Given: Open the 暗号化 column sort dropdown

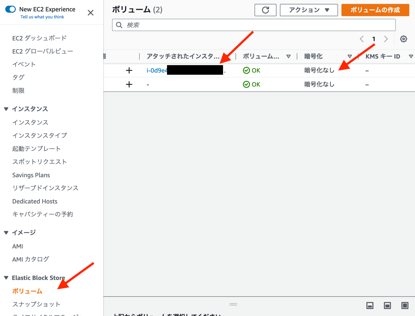Looking at the screenshot, I should click(350, 56).
